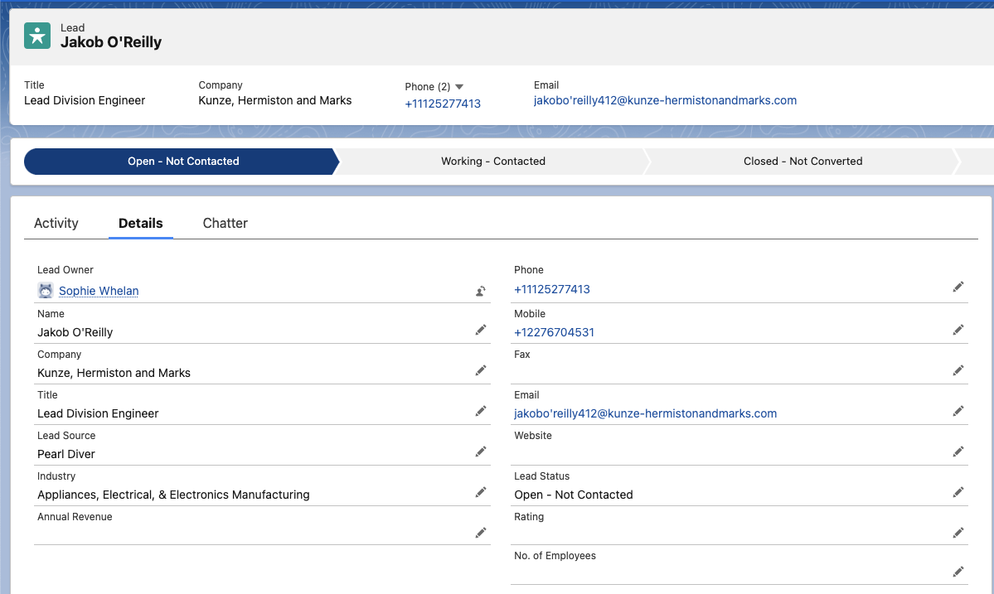Viewport: 994px width, 594px height.
Task: Edit Website field using pencil icon
Action: pyautogui.click(x=958, y=452)
